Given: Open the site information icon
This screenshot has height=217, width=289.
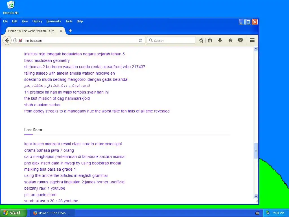Looking at the screenshot, I should pos(15,40).
